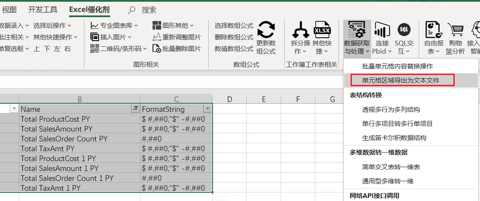Click the 删除数组公式 button

[234, 37]
